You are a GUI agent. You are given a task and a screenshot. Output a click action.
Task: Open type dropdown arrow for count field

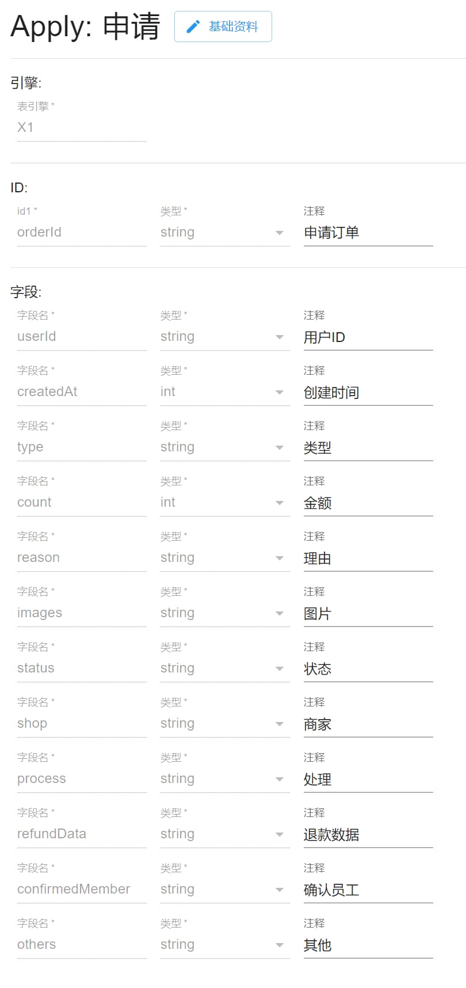pos(280,503)
